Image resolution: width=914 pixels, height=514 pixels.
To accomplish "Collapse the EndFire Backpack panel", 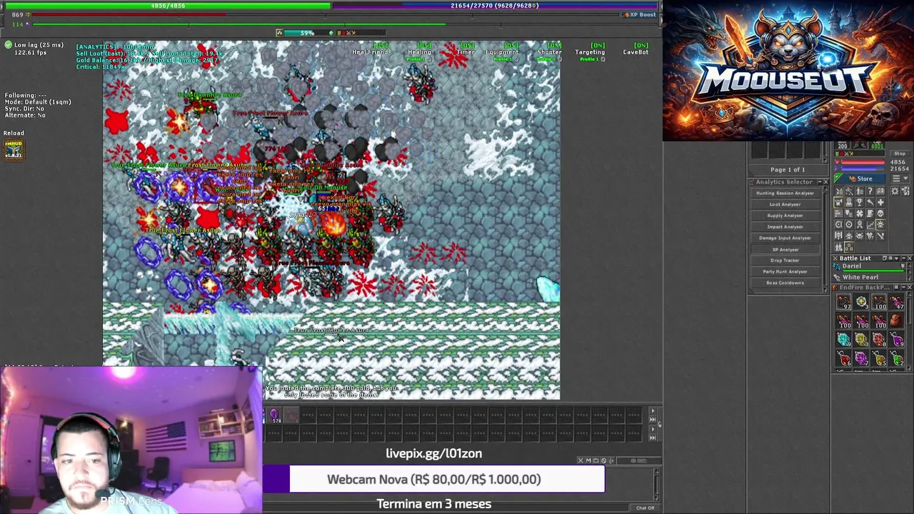I will [903, 287].
